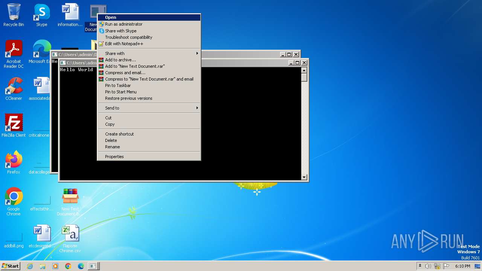Choose Run as administrator

click(149, 24)
